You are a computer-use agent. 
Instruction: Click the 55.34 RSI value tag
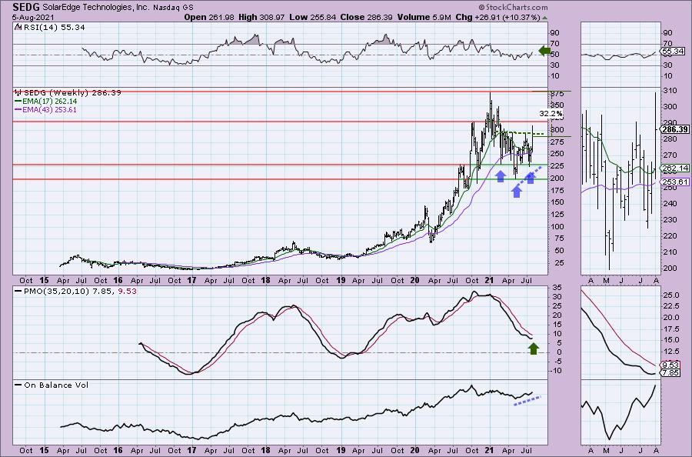tap(674, 52)
